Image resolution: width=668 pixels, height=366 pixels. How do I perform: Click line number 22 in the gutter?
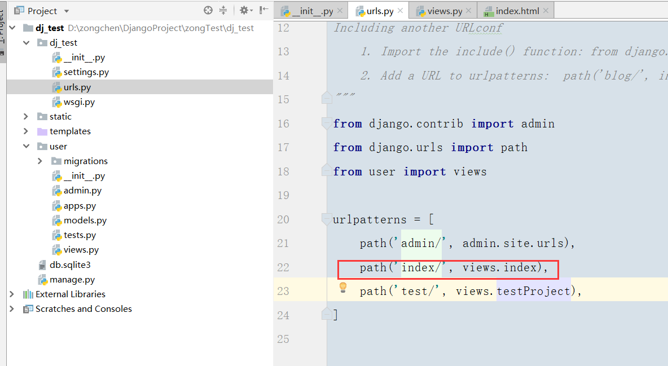pos(283,267)
